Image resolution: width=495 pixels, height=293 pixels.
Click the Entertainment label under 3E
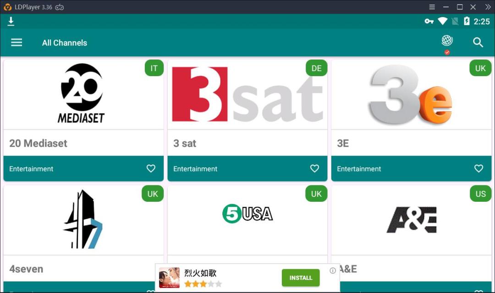359,169
